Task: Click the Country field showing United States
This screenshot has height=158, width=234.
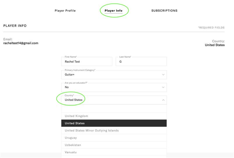Action: 114,100
